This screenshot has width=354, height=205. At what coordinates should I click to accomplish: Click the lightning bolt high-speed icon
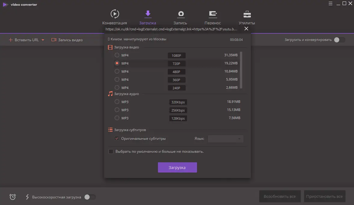pos(27,197)
